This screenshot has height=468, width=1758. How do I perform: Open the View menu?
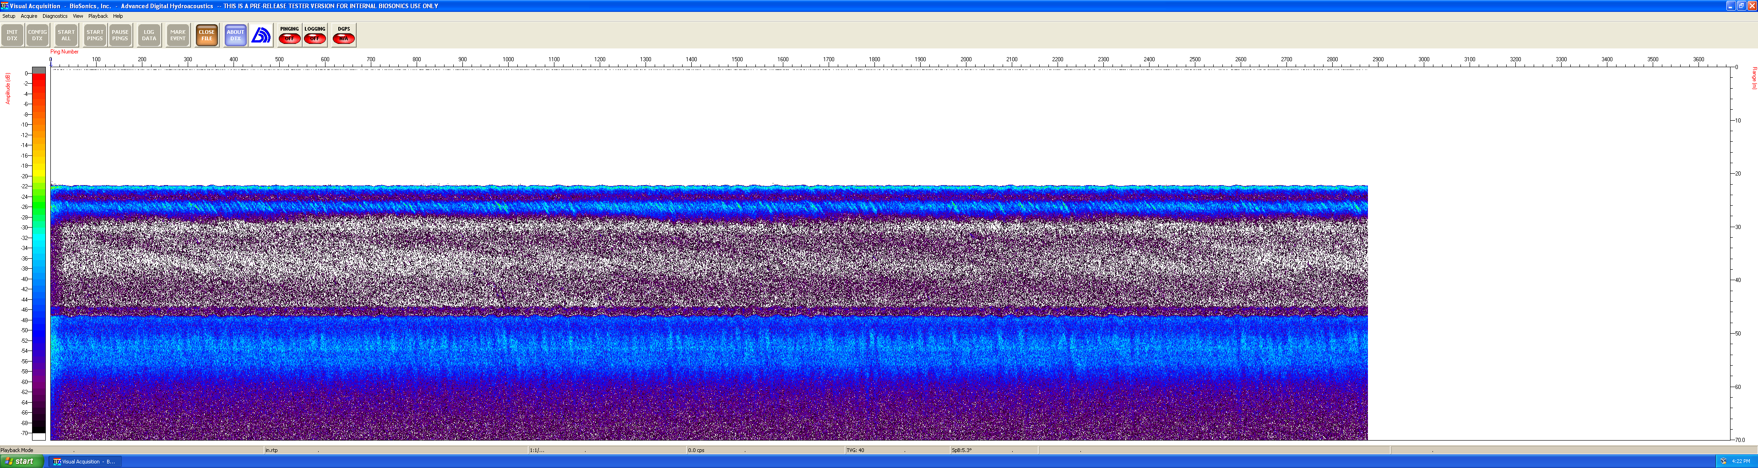tap(78, 16)
